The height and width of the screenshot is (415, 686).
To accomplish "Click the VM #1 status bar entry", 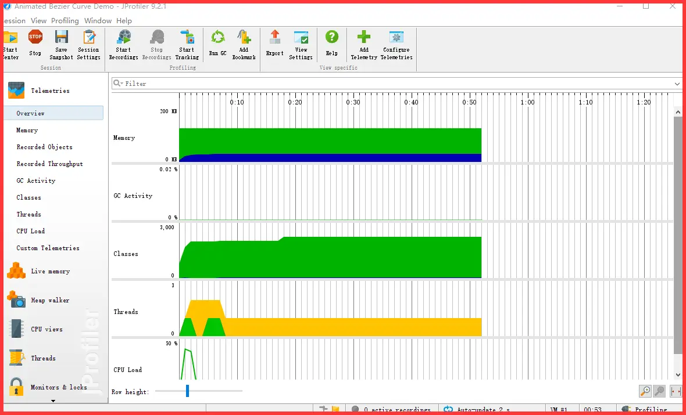I will point(559,410).
